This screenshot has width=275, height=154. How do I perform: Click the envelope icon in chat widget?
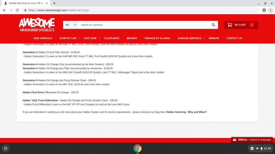coord(235,140)
